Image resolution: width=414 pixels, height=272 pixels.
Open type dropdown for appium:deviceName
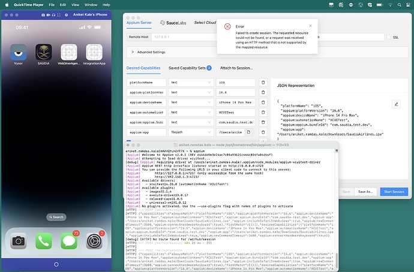191,102
